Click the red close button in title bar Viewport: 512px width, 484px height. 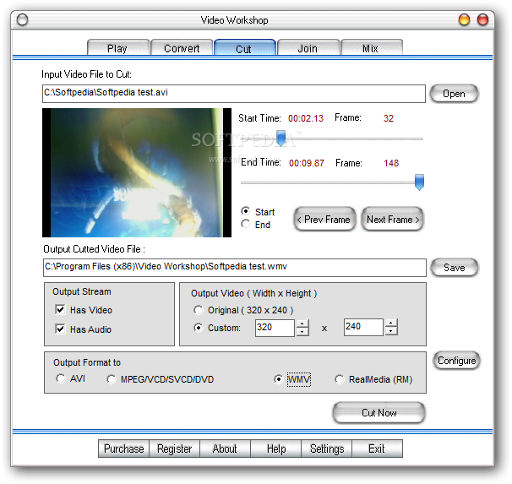coord(482,19)
